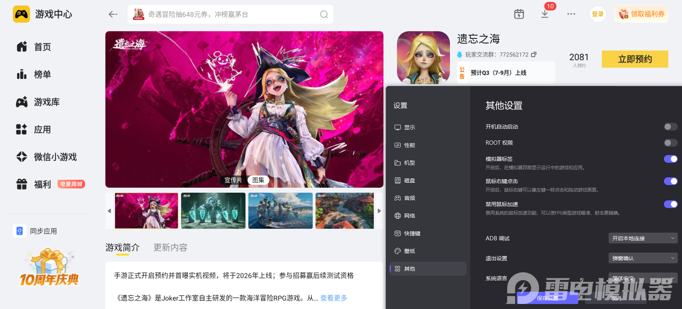Image resolution: width=682 pixels, height=309 pixels.
Task: Open the 退出设置 dropdown
Action: [643, 258]
